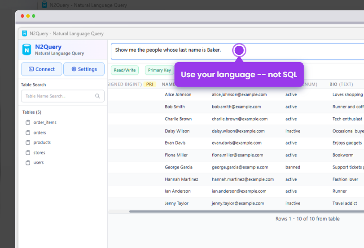This screenshot has height=248, width=364.
Task: Select the users table
Action: pos(38,163)
